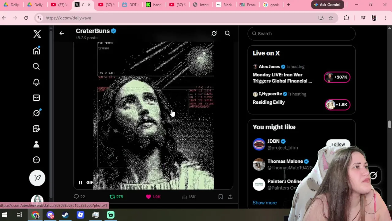392x221 pixels.
Task: Open Task View on taskbar
Action: click(19, 215)
